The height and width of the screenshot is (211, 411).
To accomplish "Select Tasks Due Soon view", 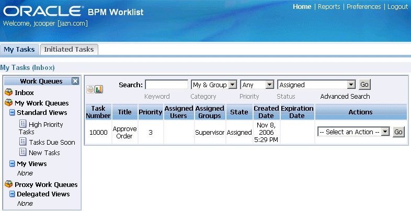I will (x=52, y=143).
